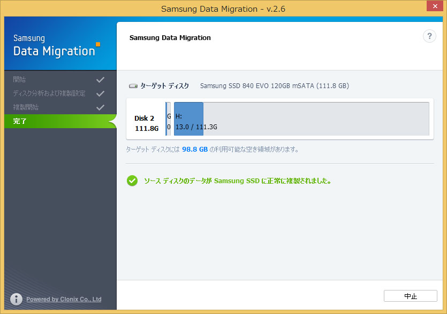This screenshot has width=447, height=314.
Task: Click the ターゲット ディスク label
Action: click(x=164, y=86)
